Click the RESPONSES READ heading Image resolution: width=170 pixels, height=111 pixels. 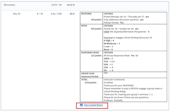tap(90, 53)
